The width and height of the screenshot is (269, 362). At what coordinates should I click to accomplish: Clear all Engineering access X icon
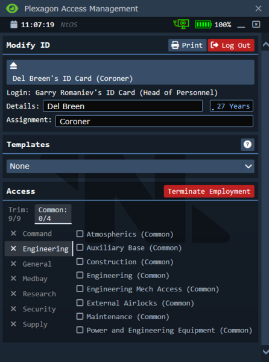pyautogui.click(x=13, y=249)
